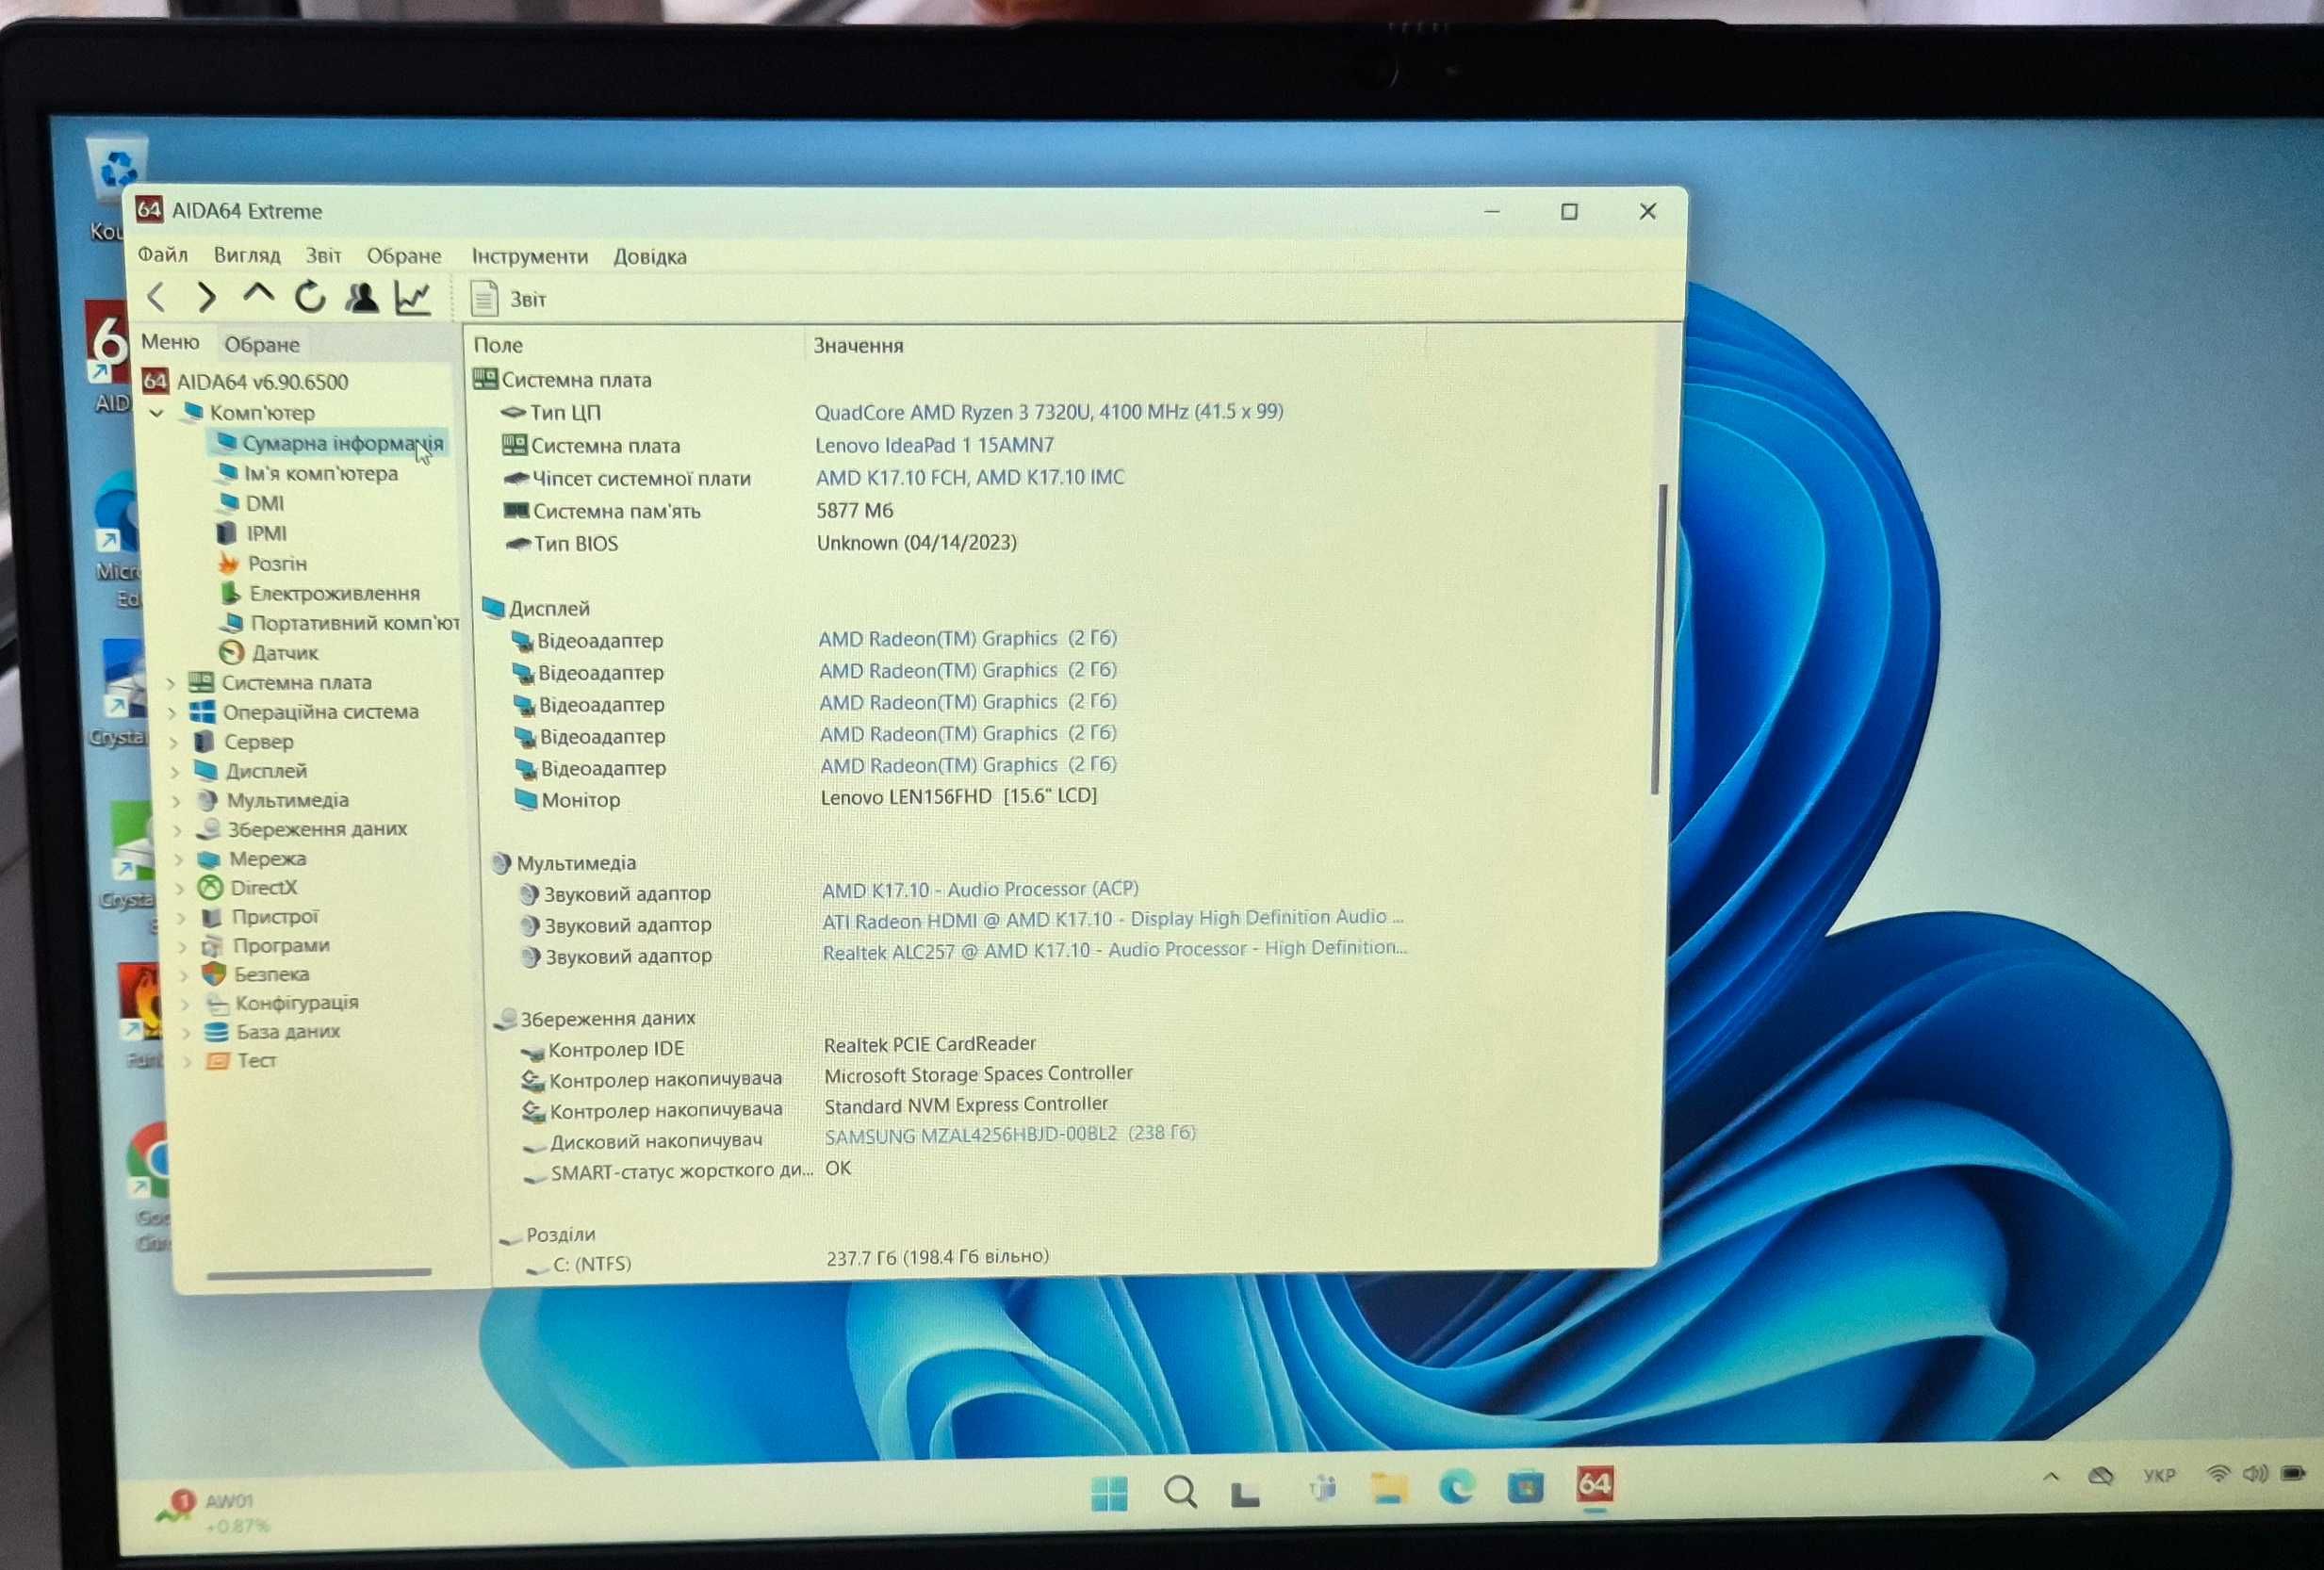Open the Звіт menu
Screen dimensions: 2324x1570
323,255
